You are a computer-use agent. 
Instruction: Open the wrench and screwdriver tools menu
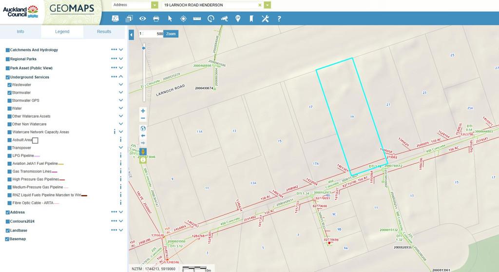[x=265, y=19]
